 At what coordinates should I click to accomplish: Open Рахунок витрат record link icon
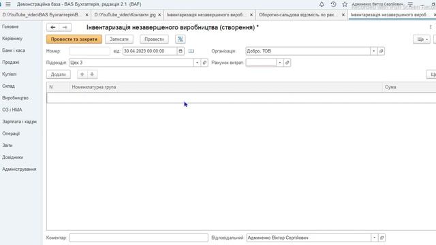click(x=287, y=63)
